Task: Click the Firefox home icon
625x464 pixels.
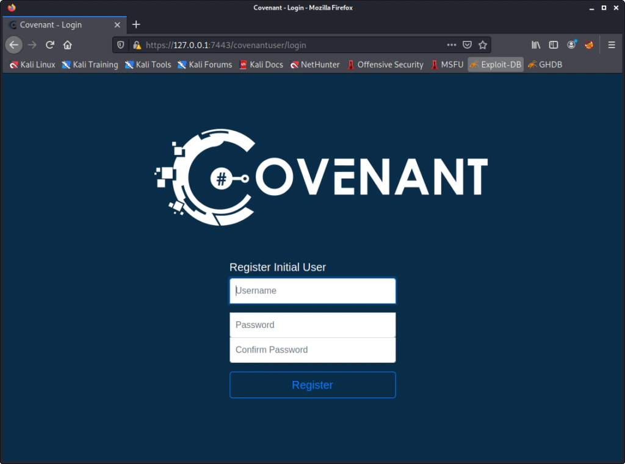Action: coord(68,45)
